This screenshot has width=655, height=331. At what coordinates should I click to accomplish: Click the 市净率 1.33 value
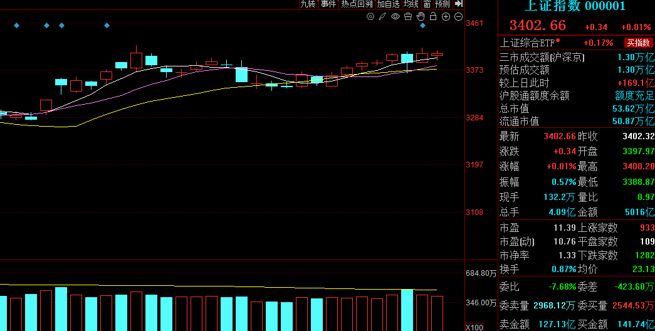pyautogui.click(x=568, y=255)
